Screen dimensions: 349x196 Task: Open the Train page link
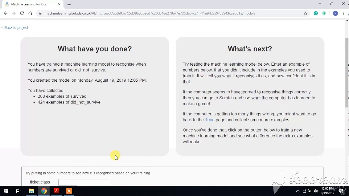pos(210,120)
